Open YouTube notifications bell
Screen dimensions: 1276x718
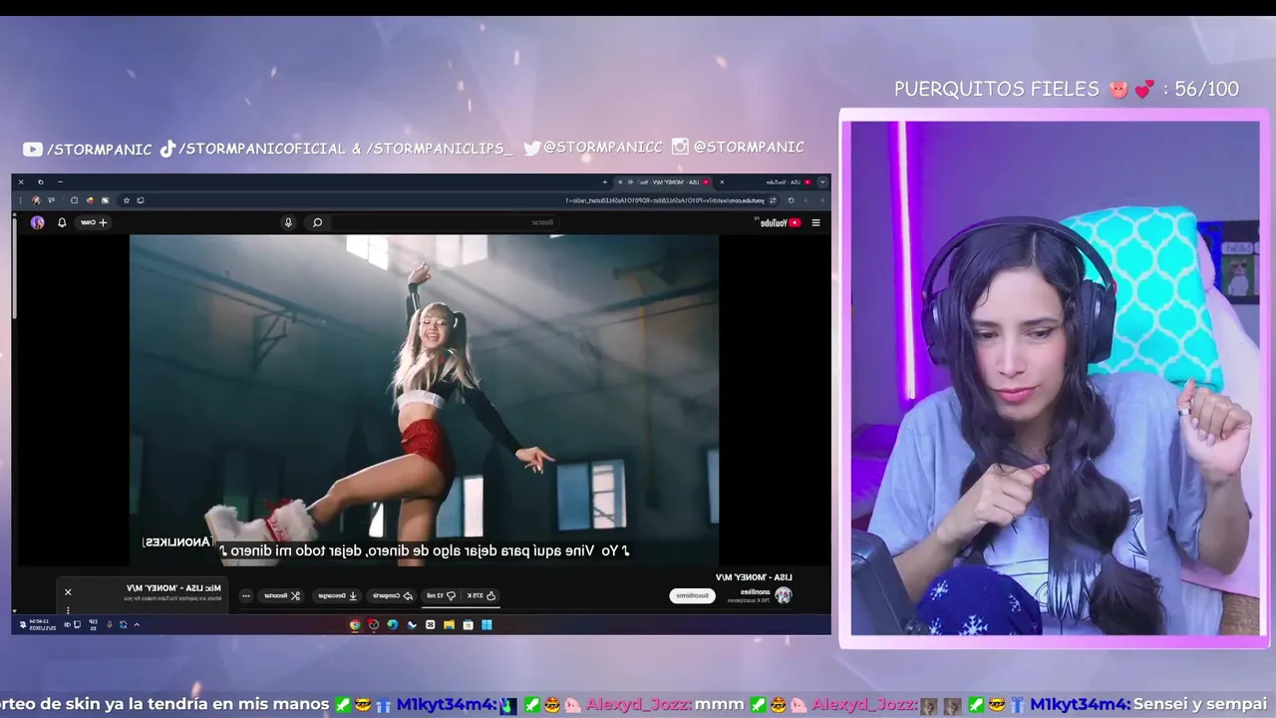62,222
